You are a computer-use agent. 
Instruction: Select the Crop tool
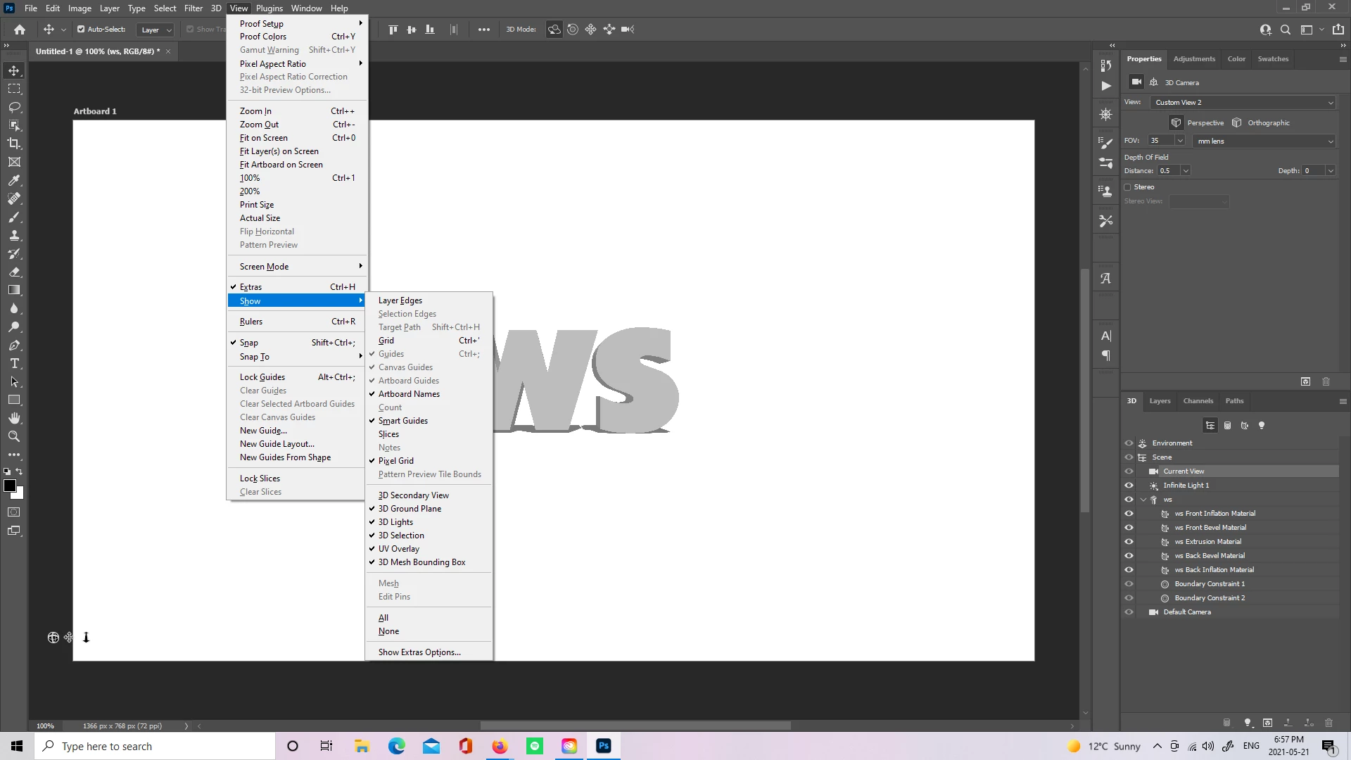pos(14,144)
